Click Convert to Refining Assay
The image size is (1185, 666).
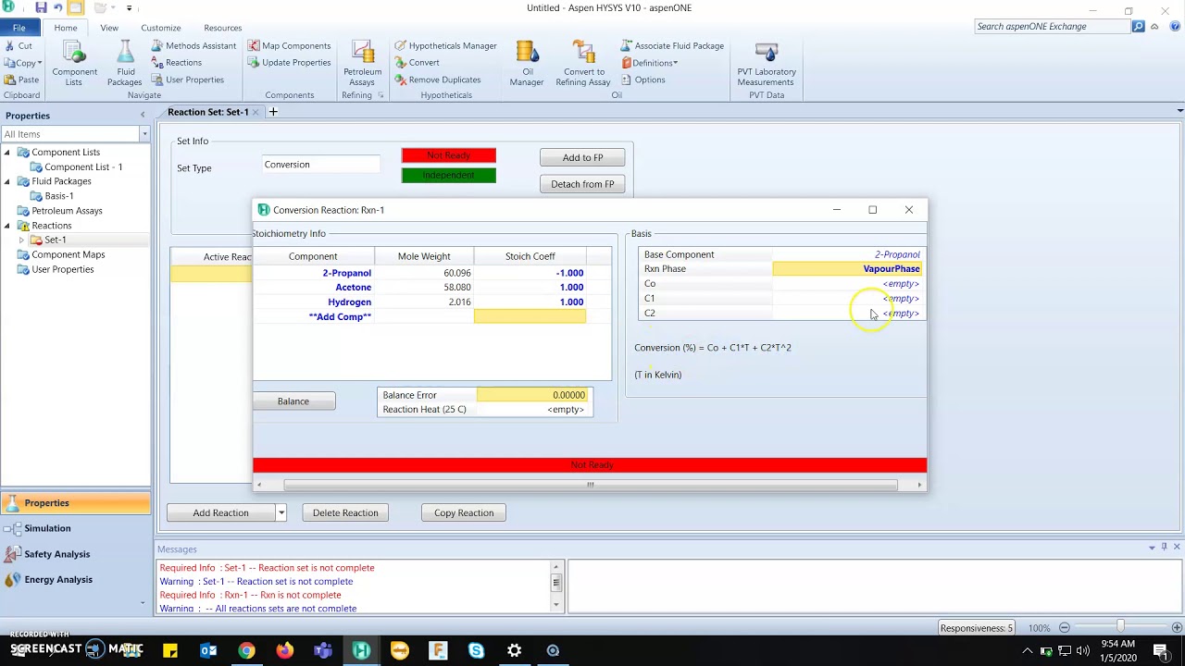coord(583,64)
